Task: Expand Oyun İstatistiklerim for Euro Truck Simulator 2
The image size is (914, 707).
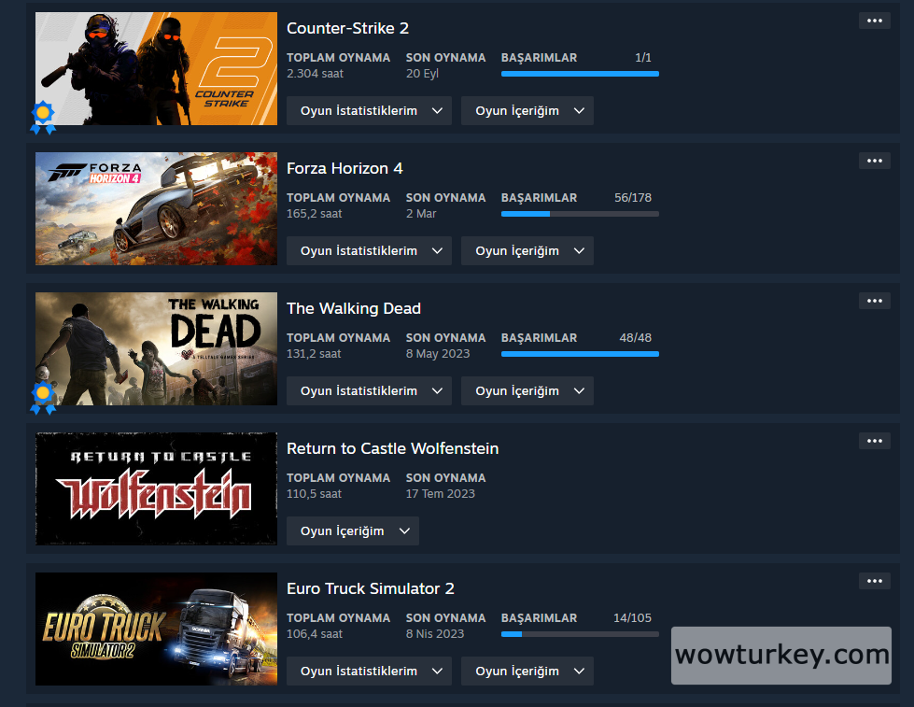Action: (x=369, y=671)
